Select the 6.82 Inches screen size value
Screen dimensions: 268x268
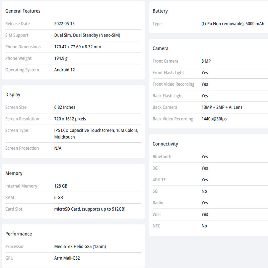point(65,107)
